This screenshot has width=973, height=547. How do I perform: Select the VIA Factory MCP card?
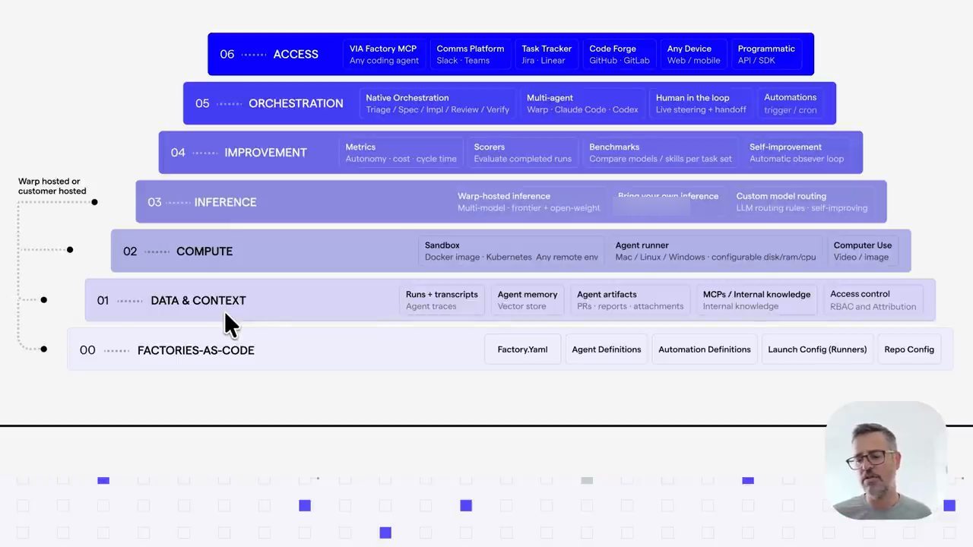(384, 54)
